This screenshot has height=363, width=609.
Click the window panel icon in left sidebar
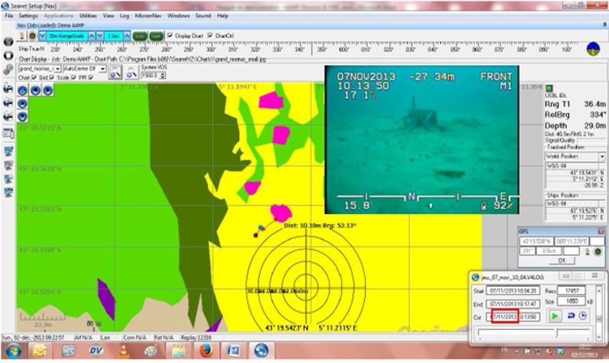[8, 134]
